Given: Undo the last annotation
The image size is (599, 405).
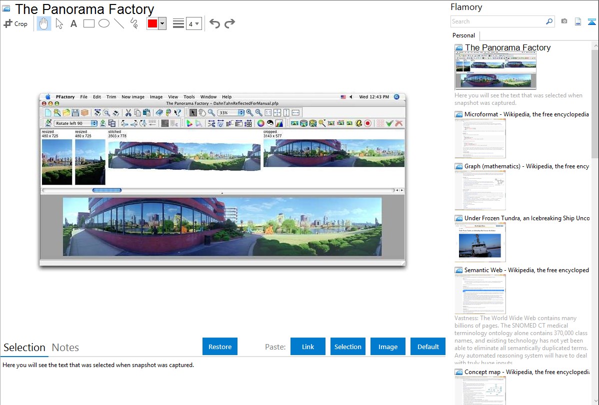Looking at the screenshot, I should point(214,23).
